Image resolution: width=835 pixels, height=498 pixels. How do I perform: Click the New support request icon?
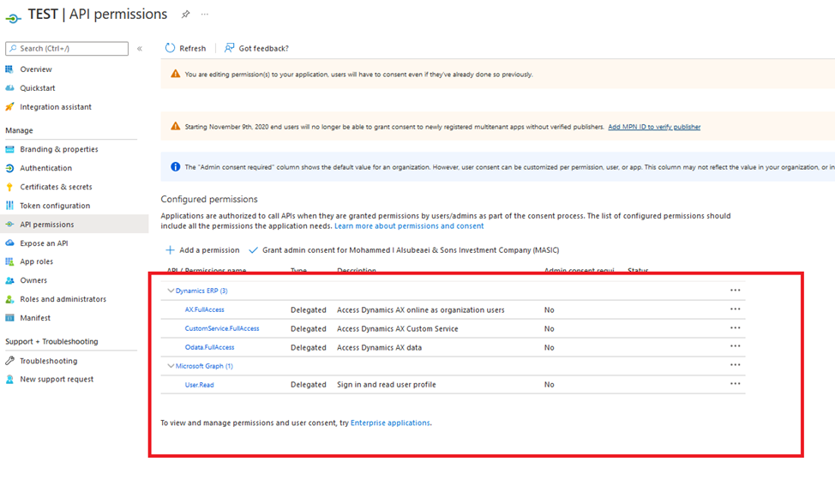tap(9, 379)
